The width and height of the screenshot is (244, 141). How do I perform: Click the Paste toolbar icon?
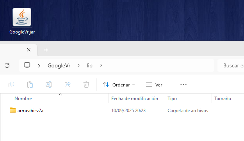[30, 85]
